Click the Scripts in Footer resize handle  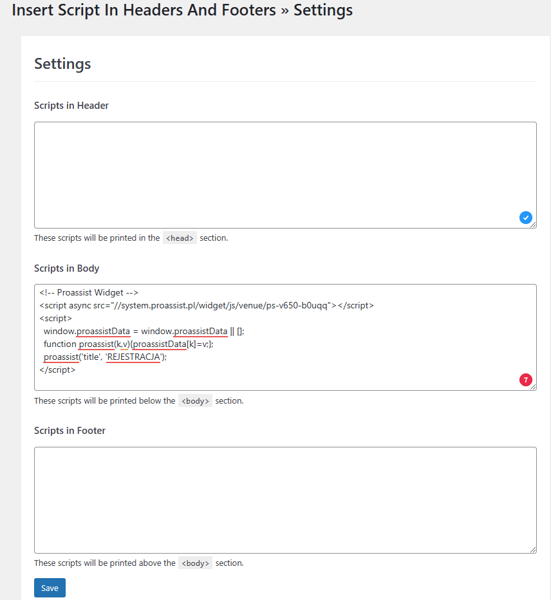(x=533, y=550)
